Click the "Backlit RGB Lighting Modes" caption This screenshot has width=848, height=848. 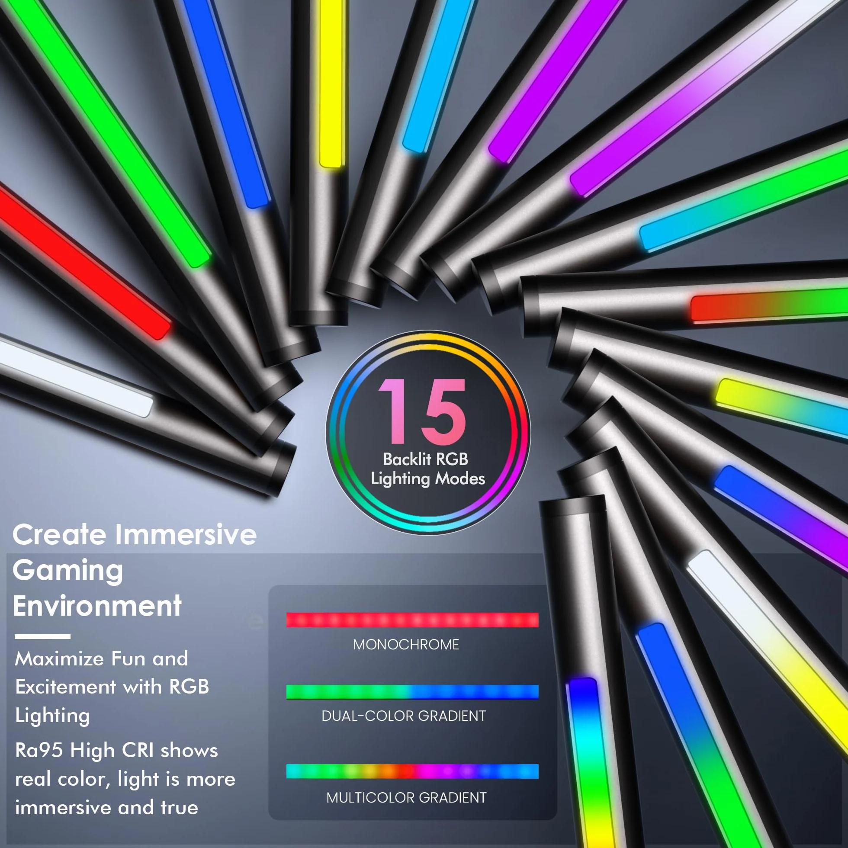tap(428, 469)
